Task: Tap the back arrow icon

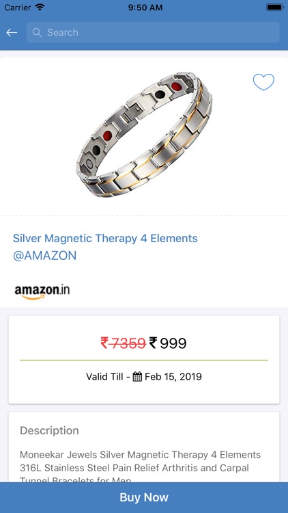Action: pyautogui.click(x=12, y=32)
